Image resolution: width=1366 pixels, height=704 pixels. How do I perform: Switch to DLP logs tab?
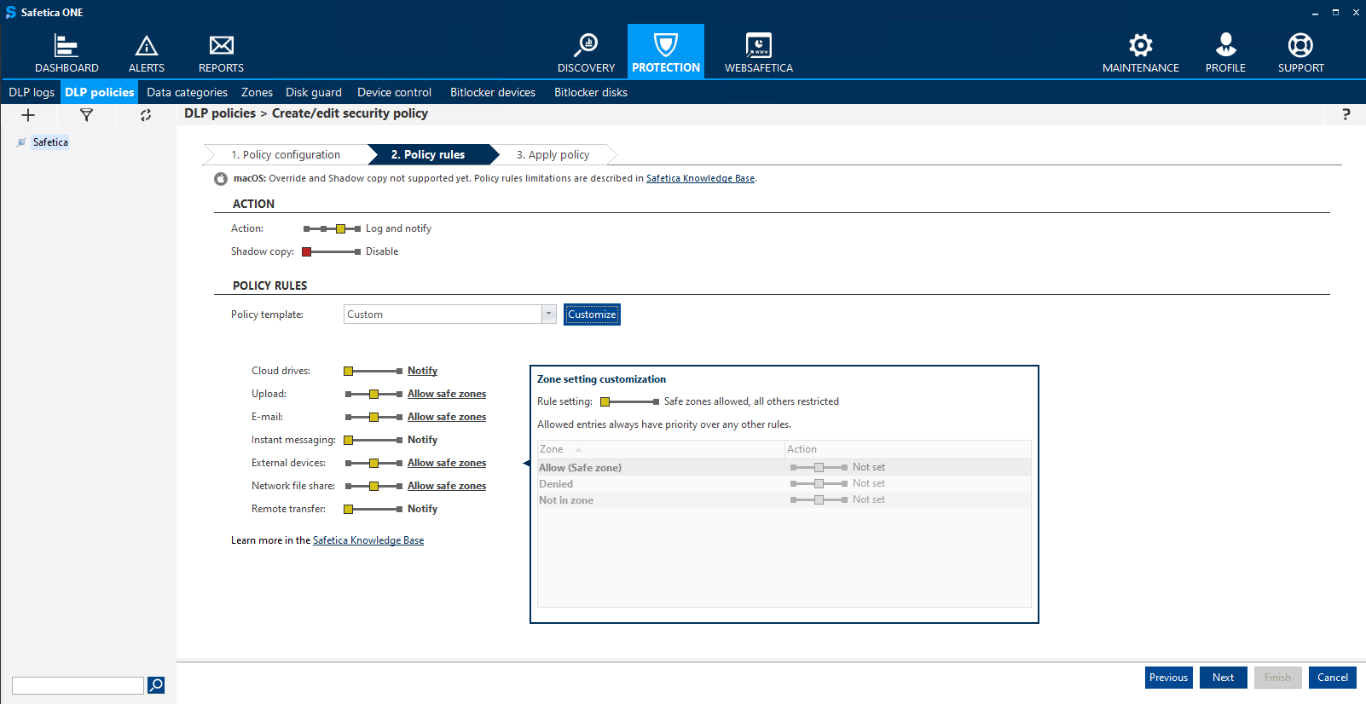[x=32, y=92]
